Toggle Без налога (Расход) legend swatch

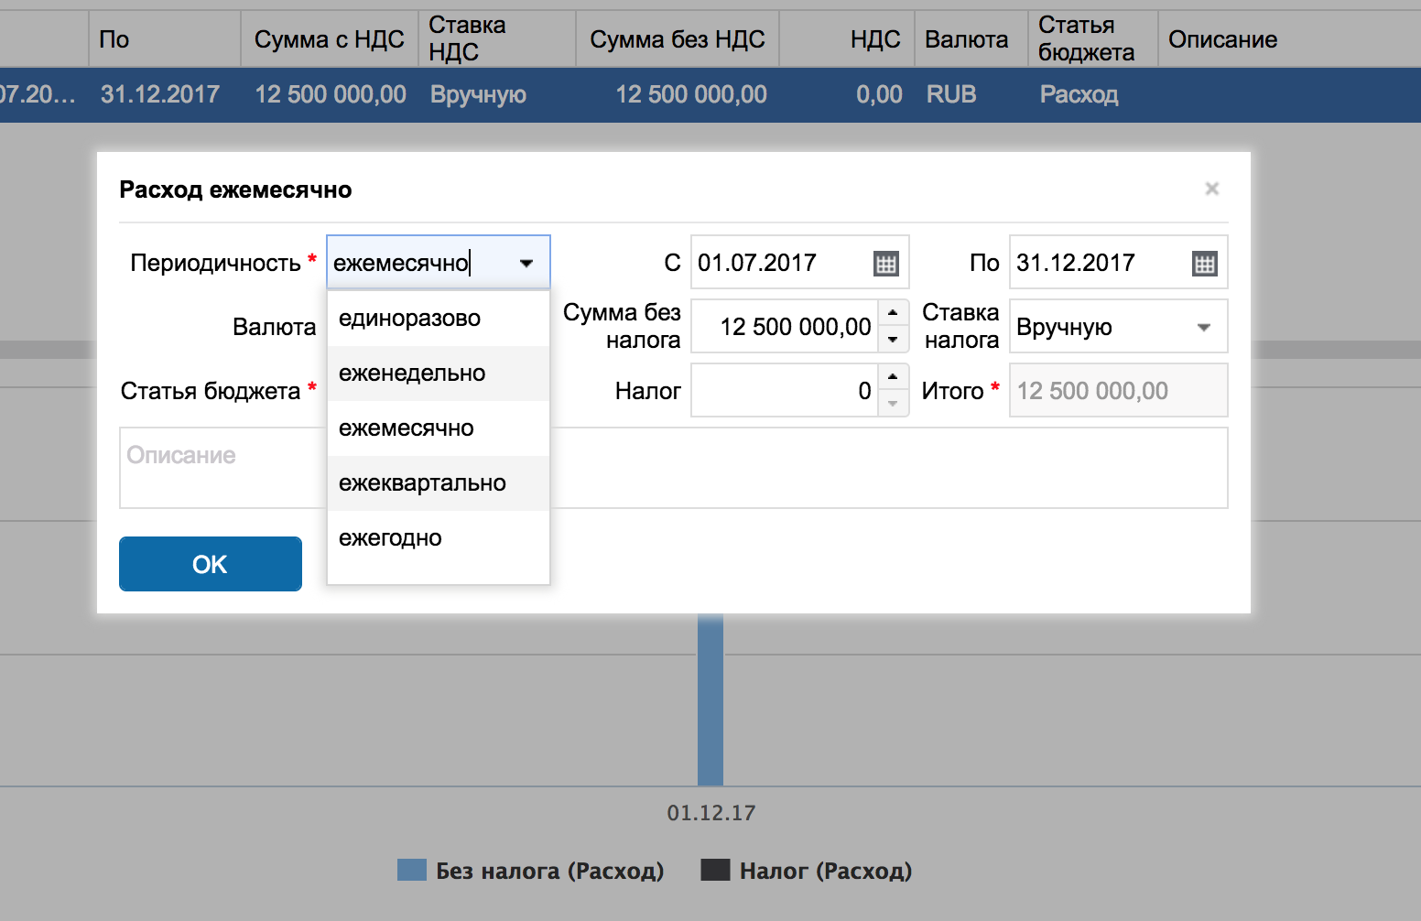click(412, 870)
